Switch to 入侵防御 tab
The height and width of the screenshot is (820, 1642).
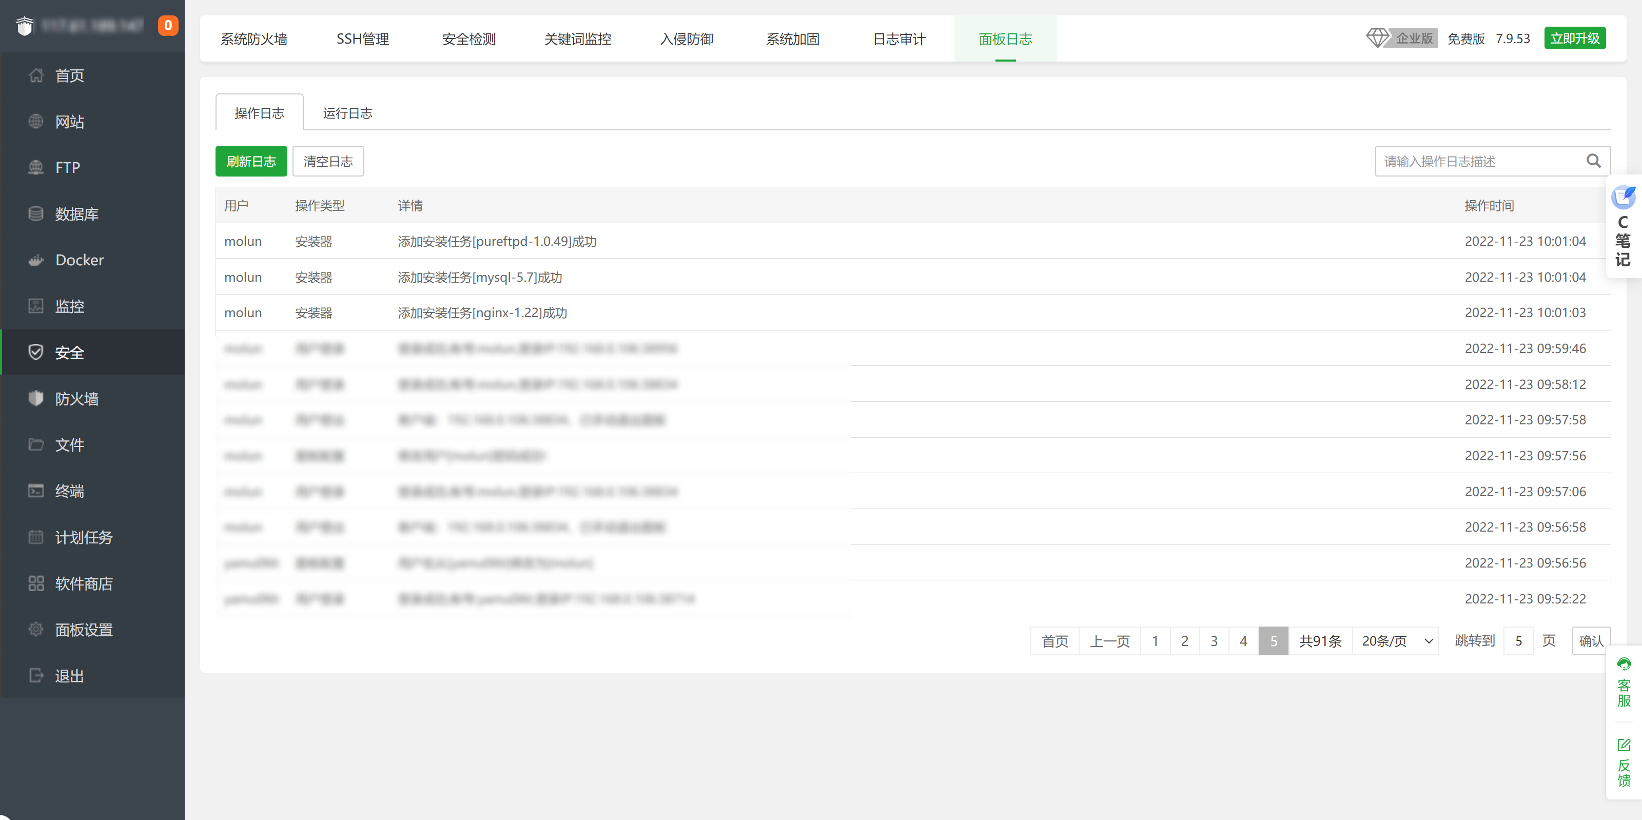pos(687,39)
